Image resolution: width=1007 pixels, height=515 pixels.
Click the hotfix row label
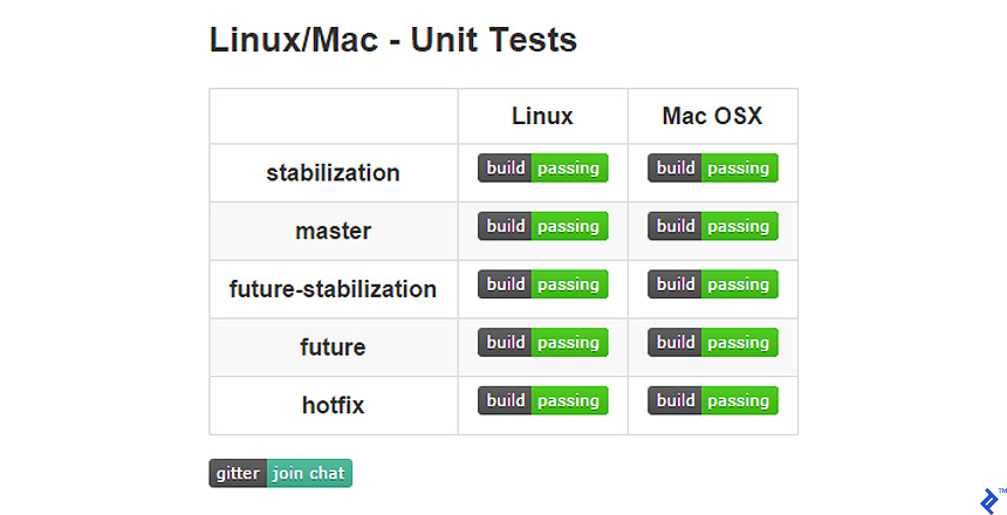pos(333,405)
